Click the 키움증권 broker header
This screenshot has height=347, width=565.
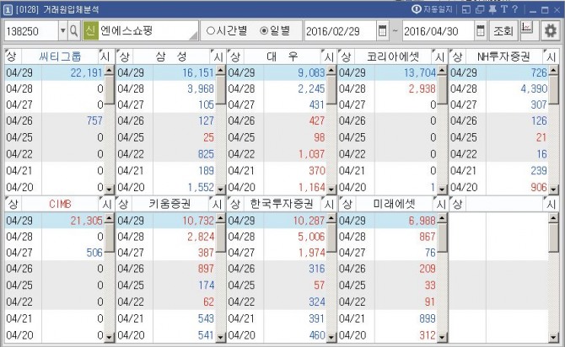[169, 204]
